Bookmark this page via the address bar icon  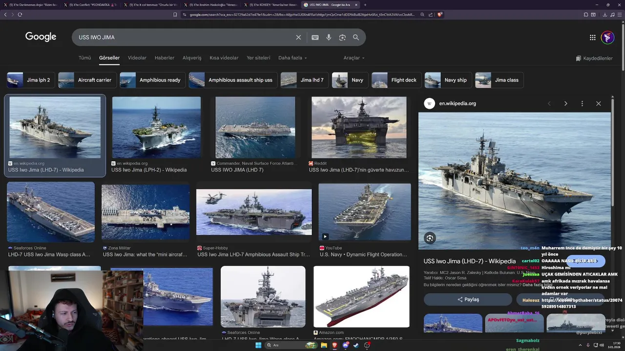175,15
